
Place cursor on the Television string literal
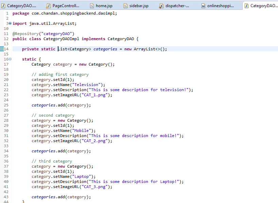86,84
